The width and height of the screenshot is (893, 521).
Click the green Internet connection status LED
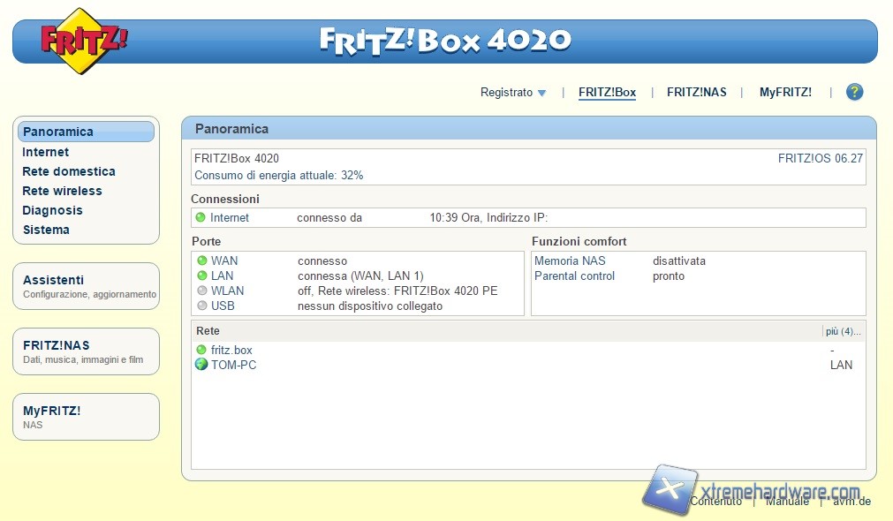(x=201, y=218)
